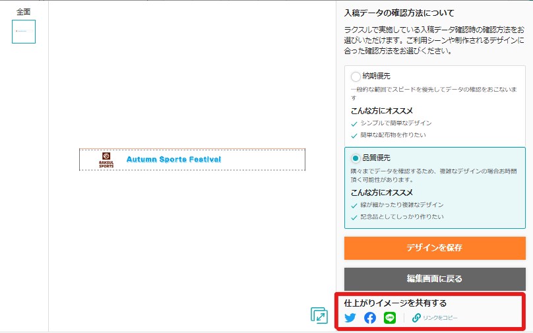Share the design via LINE icon
The image size is (533, 333).
coord(390,318)
